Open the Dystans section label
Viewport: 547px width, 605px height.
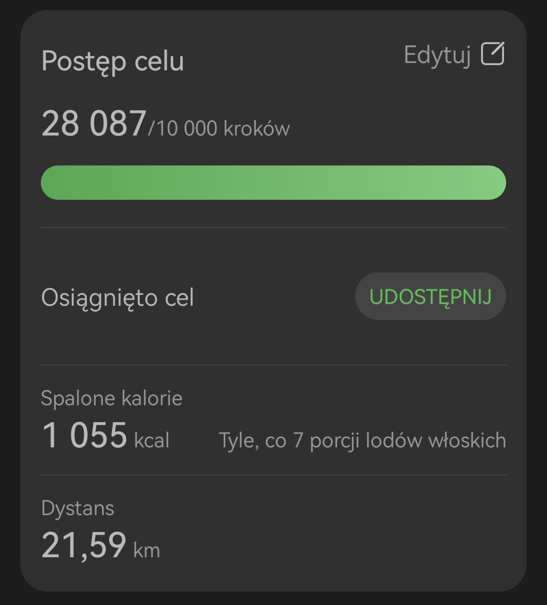77,508
